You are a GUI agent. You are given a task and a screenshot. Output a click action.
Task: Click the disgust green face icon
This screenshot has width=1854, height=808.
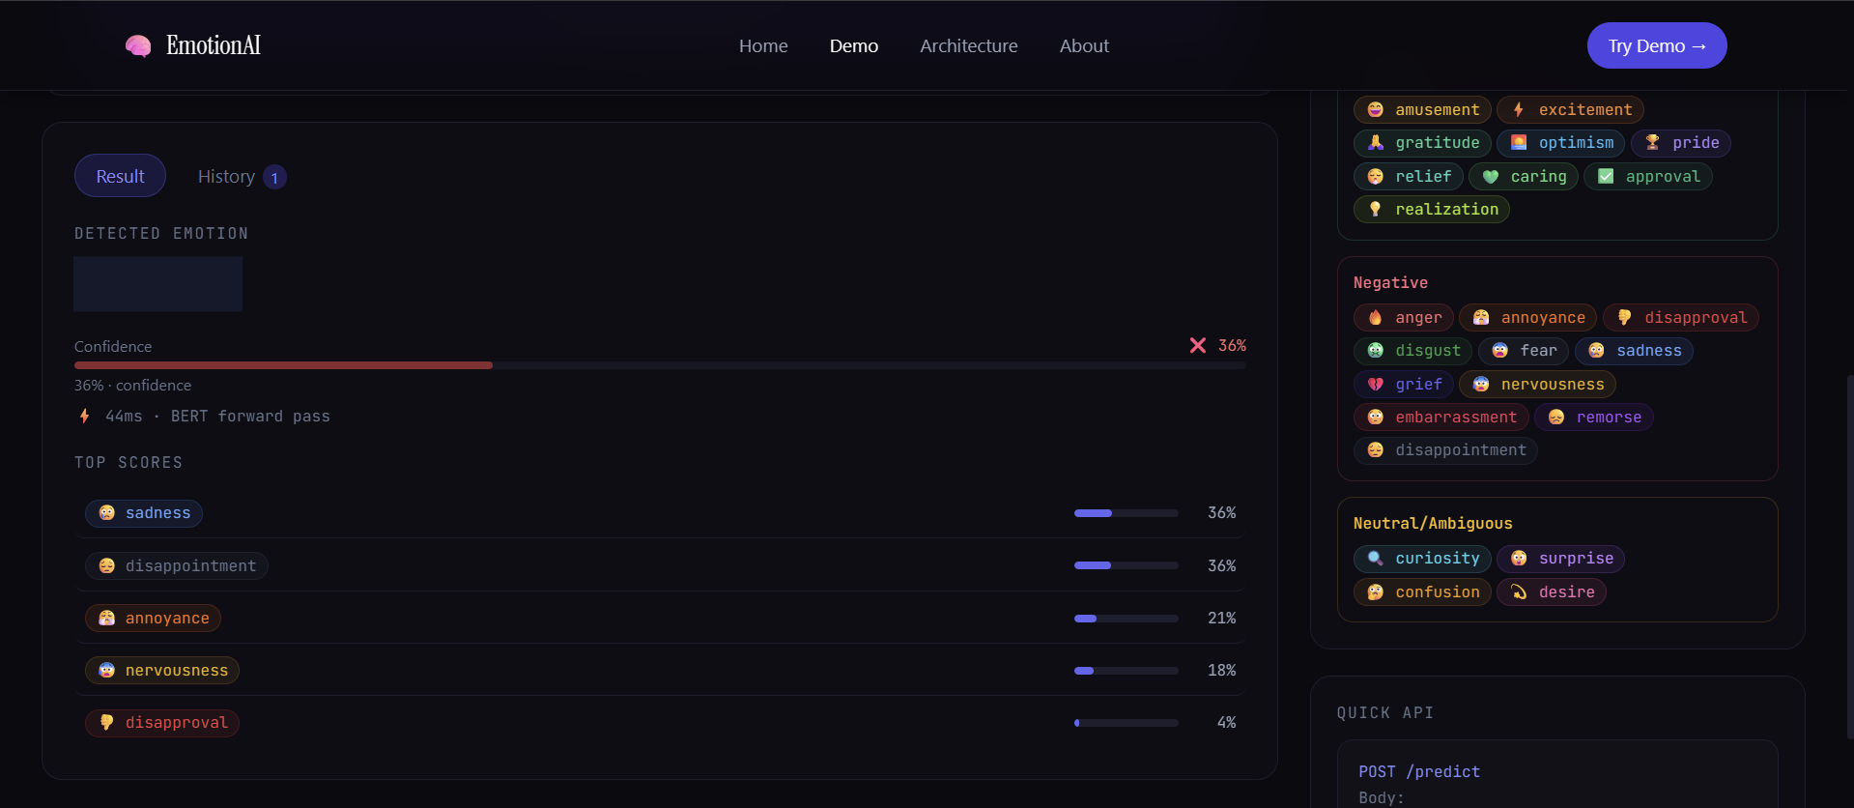click(1376, 351)
